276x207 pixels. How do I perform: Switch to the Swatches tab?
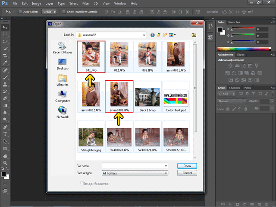pos(234,22)
